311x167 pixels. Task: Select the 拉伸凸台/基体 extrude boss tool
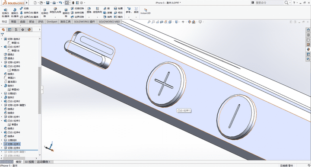(x=6, y=13)
